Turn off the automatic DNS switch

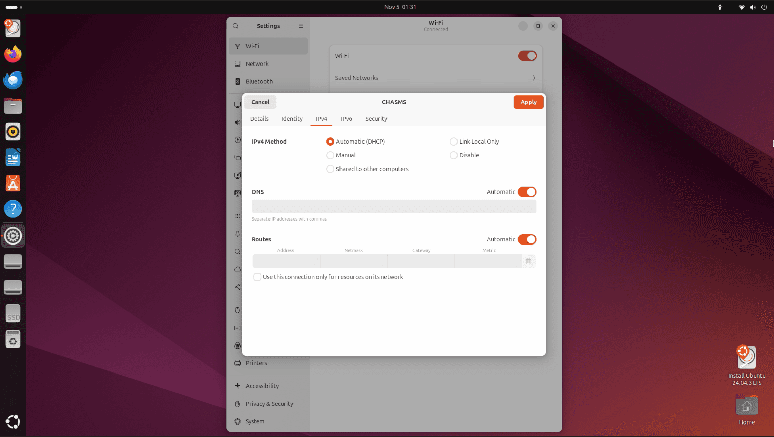(x=527, y=192)
